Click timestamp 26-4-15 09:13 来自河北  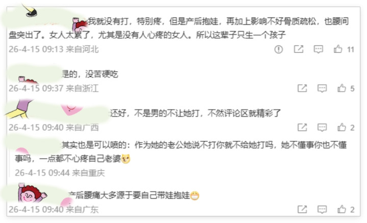click(x=54, y=49)
